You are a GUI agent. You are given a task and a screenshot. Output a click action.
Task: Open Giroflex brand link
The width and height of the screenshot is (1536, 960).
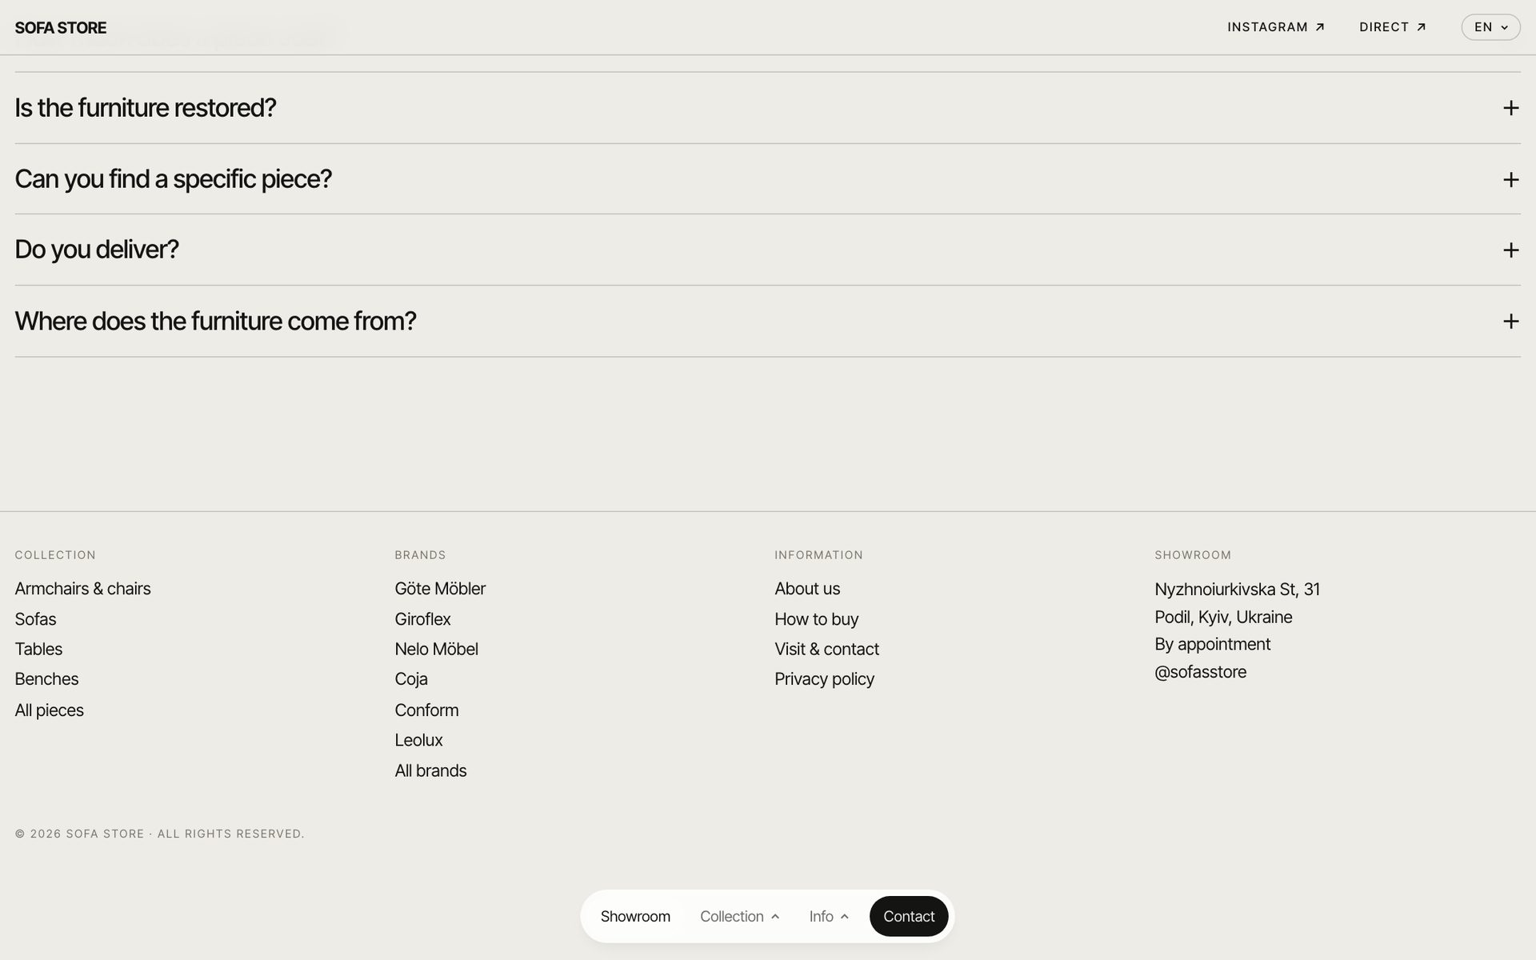click(422, 619)
